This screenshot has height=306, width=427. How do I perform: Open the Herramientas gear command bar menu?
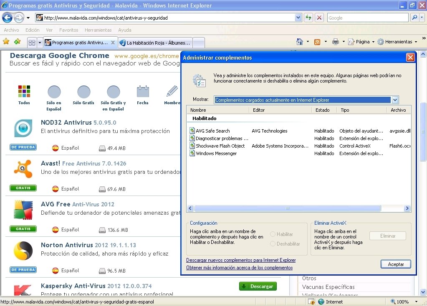tap(397, 42)
